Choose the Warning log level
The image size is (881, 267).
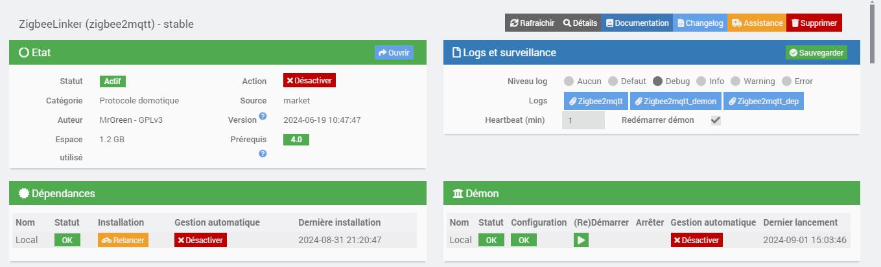coord(736,81)
